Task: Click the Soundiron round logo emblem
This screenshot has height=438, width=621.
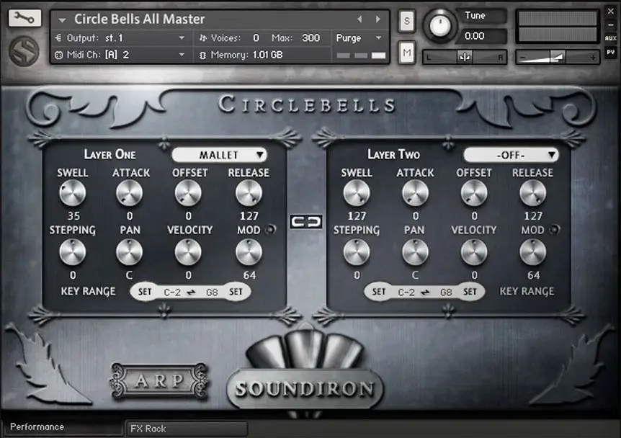Action: pos(24,52)
